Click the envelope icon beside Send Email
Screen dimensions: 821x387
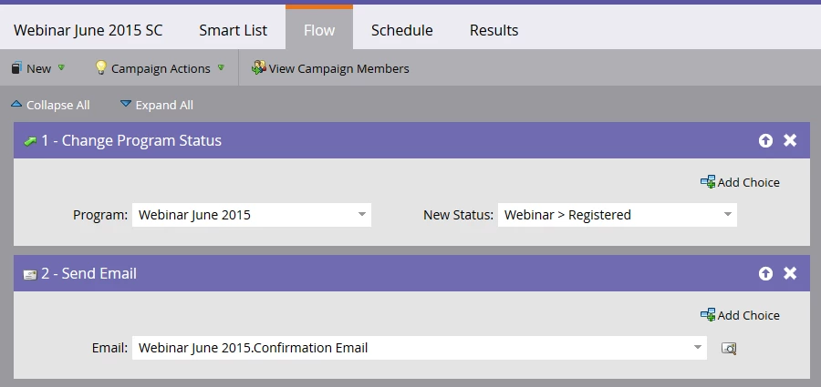30,274
